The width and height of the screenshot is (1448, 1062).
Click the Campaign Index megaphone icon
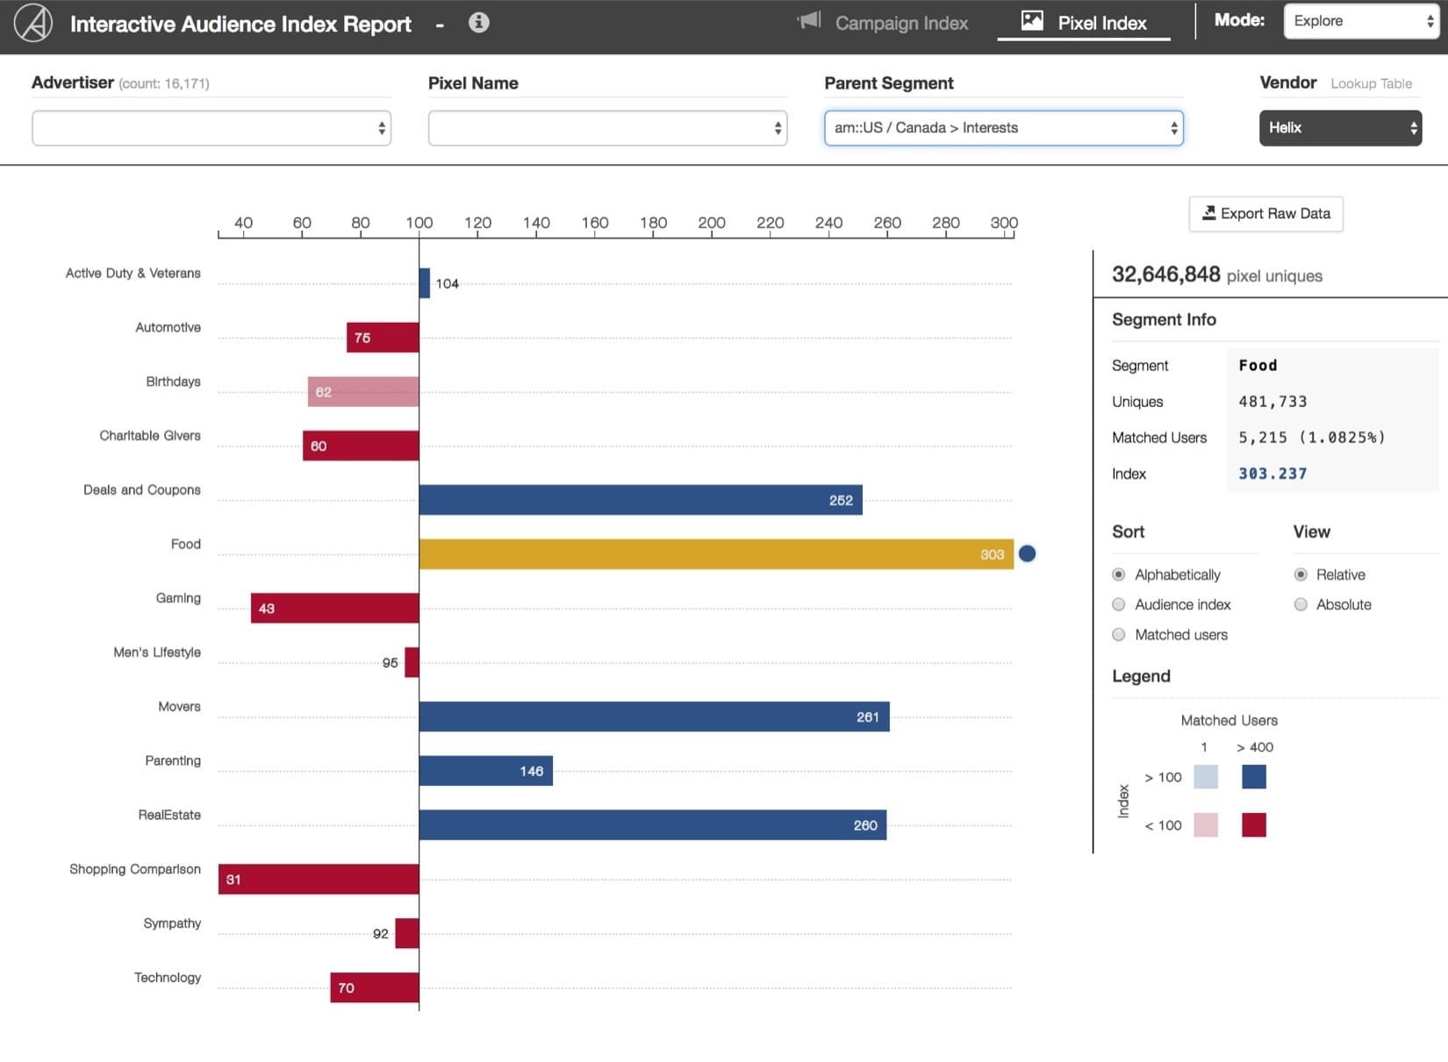tap(809, 21)
